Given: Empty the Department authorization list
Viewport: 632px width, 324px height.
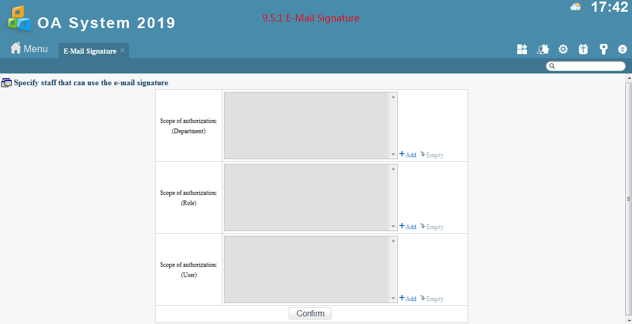Looking at the screenshot, I should (x=432, y=155).
